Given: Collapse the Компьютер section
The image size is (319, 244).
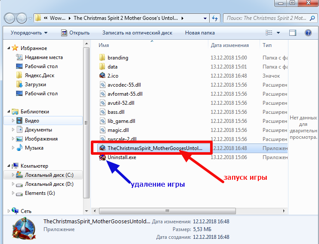Looking at the screenshot, I should click(x=9, y=166).
